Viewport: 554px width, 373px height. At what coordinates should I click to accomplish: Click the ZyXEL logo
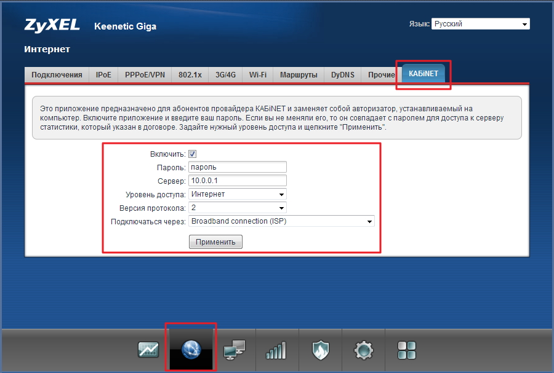pyautogui.click(x=52, y=26)
